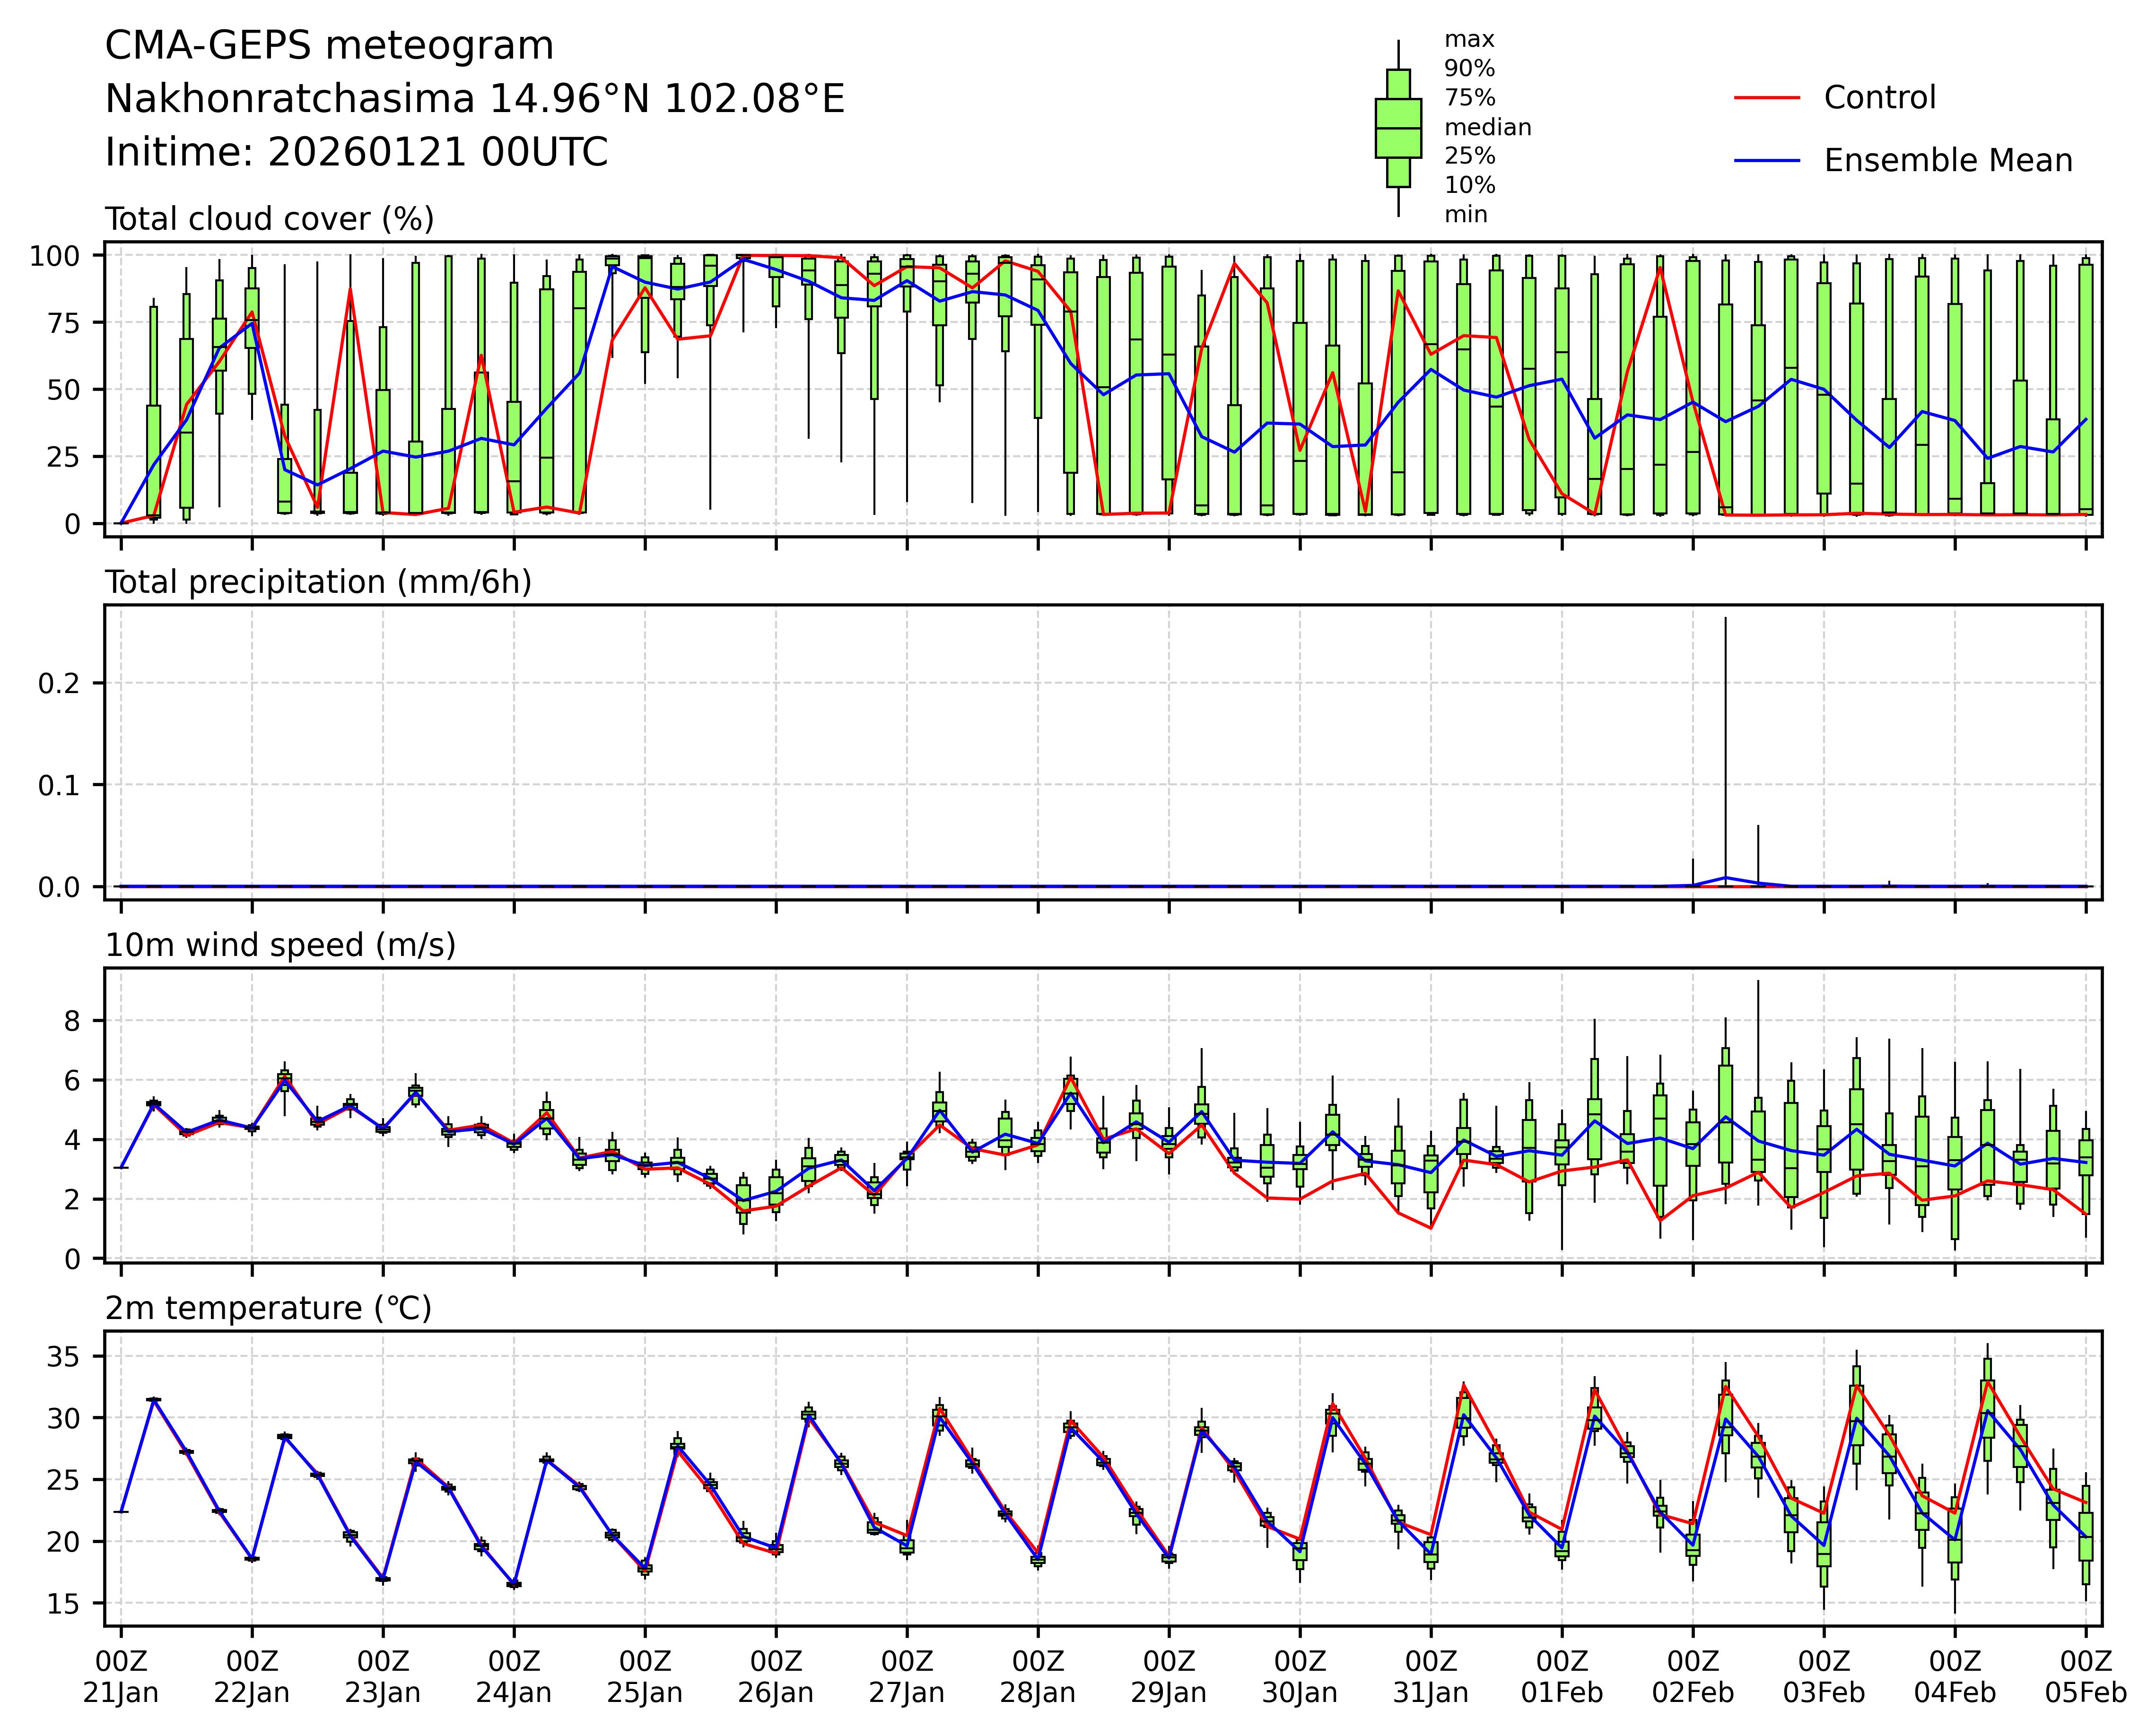The width and height of the screenshot is (2156, 1736).
Task: Click the 'Total cloud cover (%)' panel title
Action: point(269,219)
